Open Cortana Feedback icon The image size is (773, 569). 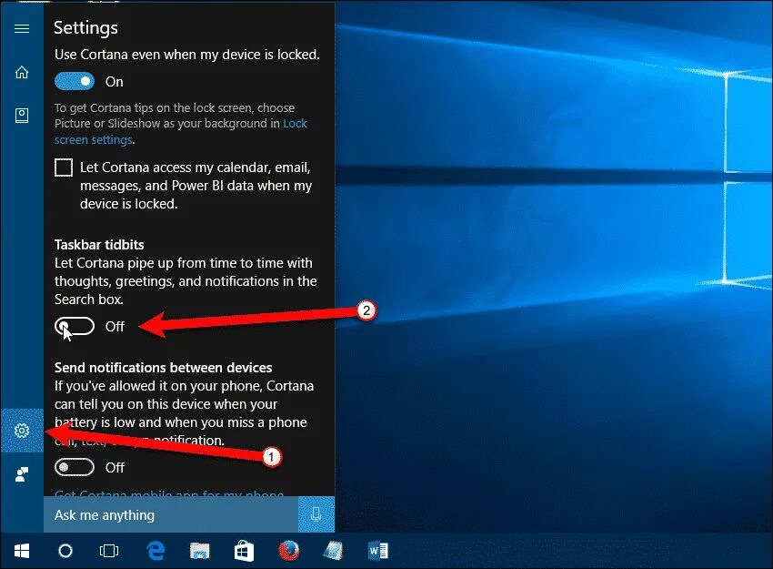pyautogui.click(x=22, y=474)
